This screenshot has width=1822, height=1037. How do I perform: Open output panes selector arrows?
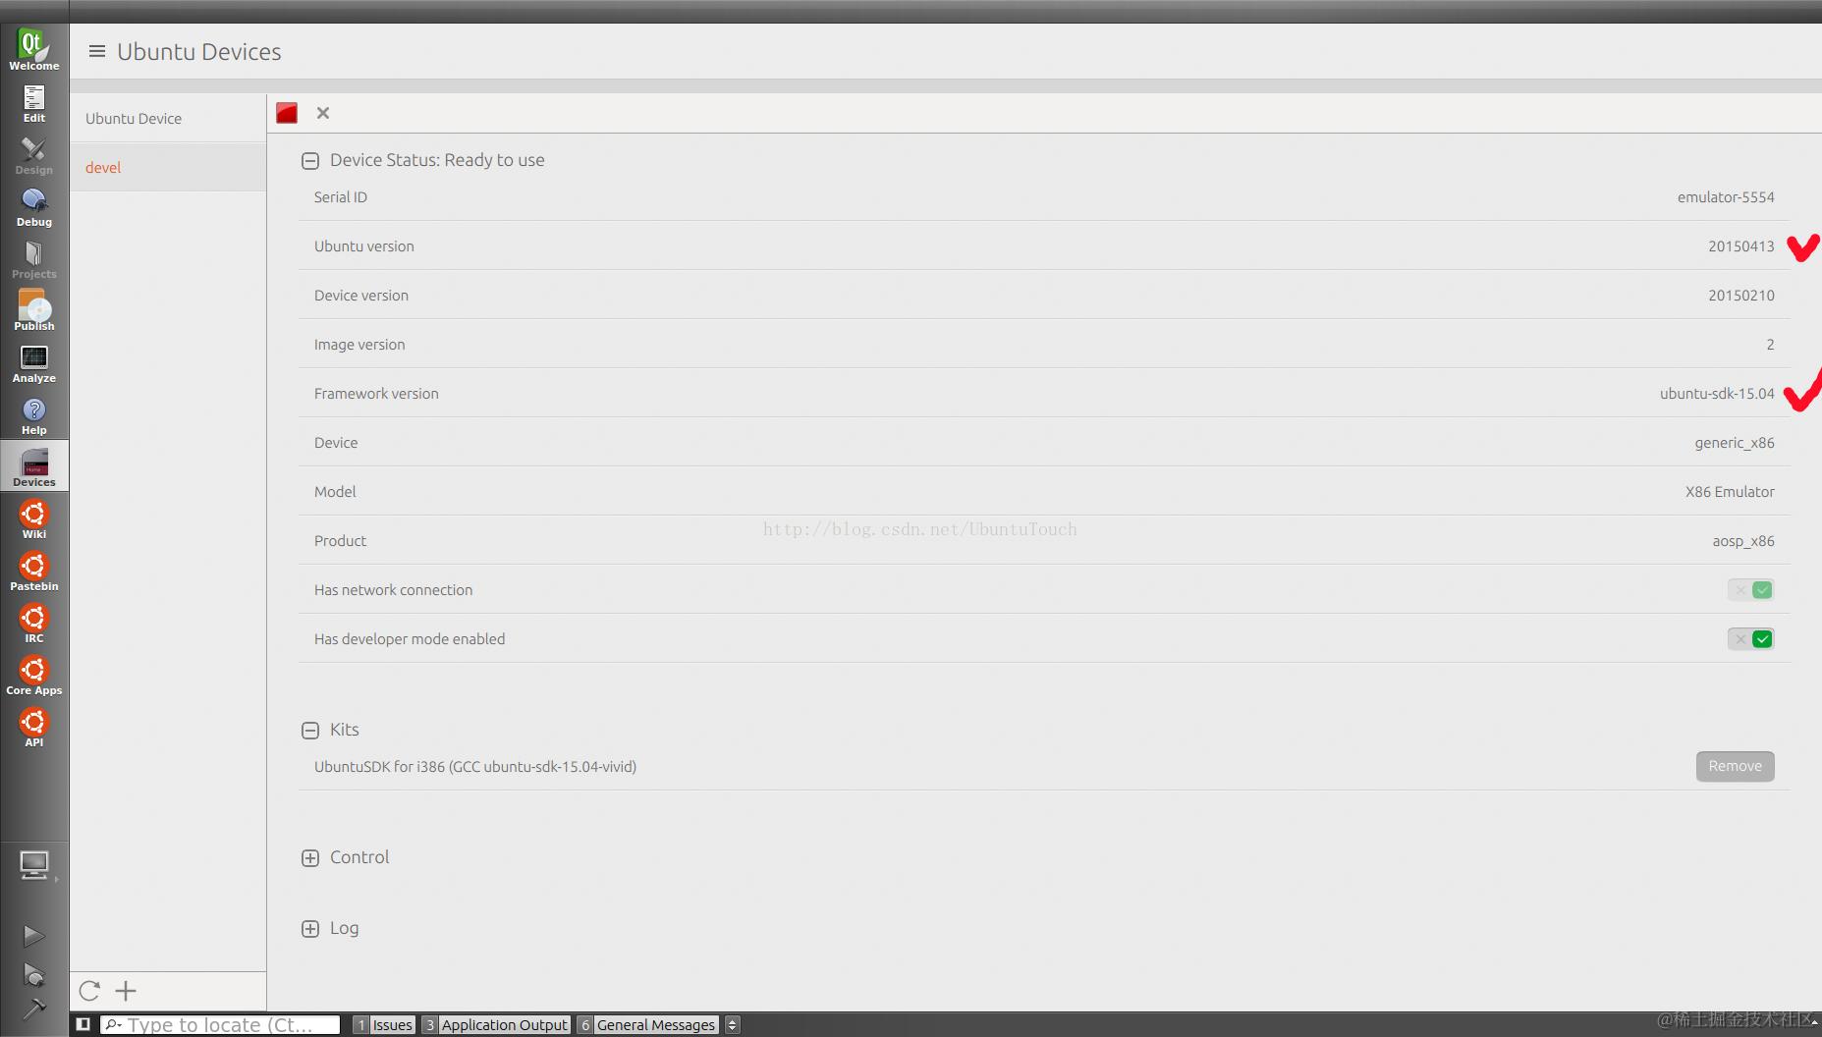[732, 1024]
